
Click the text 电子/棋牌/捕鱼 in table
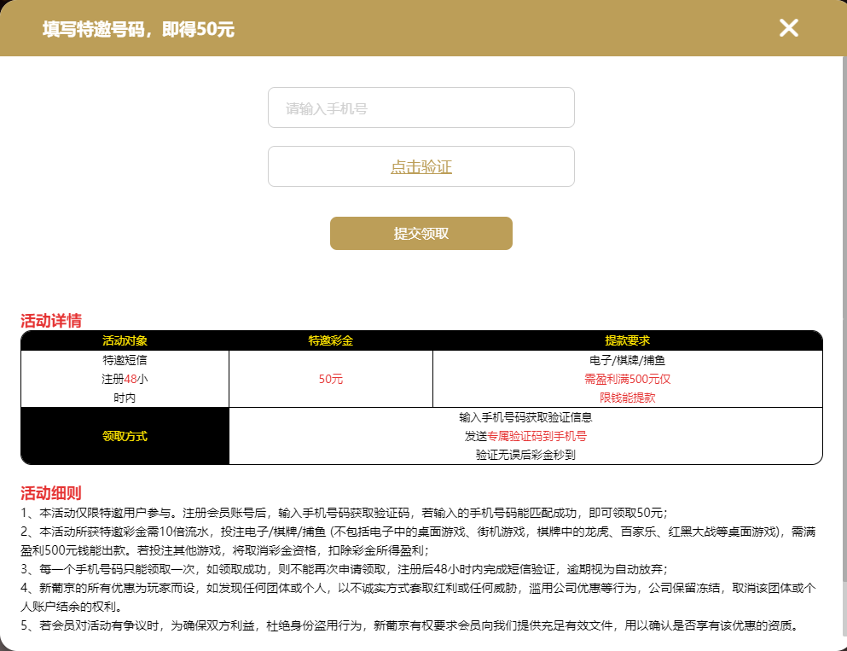[627, 360]
